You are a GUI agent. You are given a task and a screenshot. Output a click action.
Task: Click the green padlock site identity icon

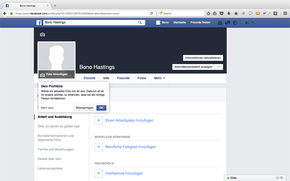pos(11,13)
